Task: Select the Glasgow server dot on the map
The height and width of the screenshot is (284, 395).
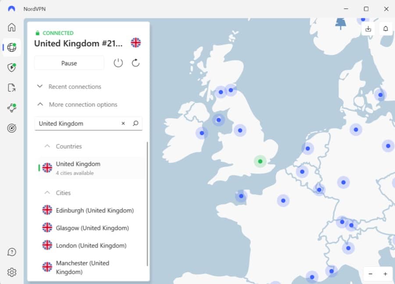Action: (221, 92)
